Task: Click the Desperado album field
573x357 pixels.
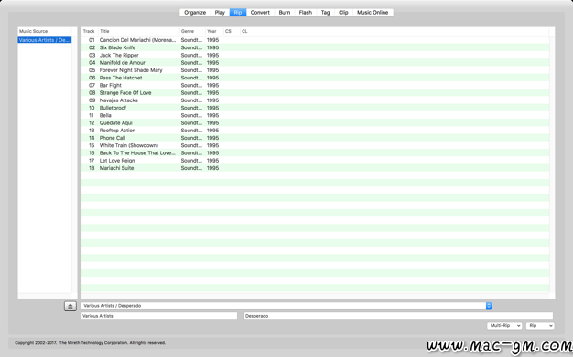Action: [x=398, y=316]
